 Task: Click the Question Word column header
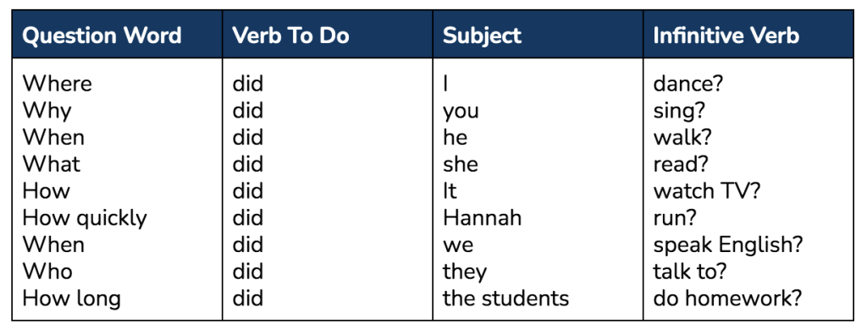[102, 36]
